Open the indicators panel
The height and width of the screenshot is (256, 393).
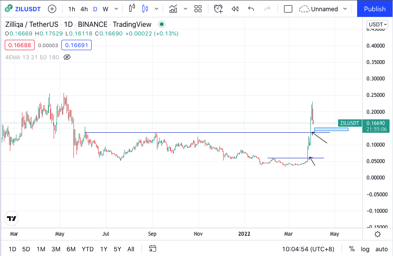[173, 9]
